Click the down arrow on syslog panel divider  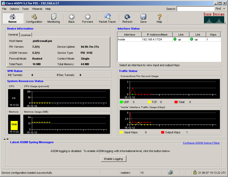coord(8,139)
